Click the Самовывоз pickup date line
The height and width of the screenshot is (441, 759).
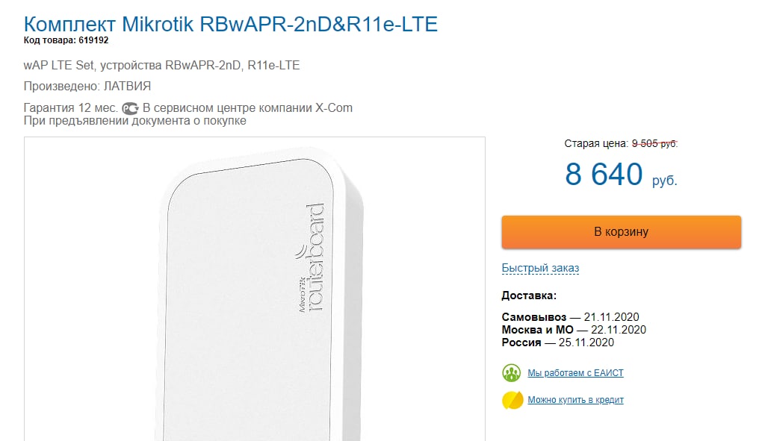(570, 317)
